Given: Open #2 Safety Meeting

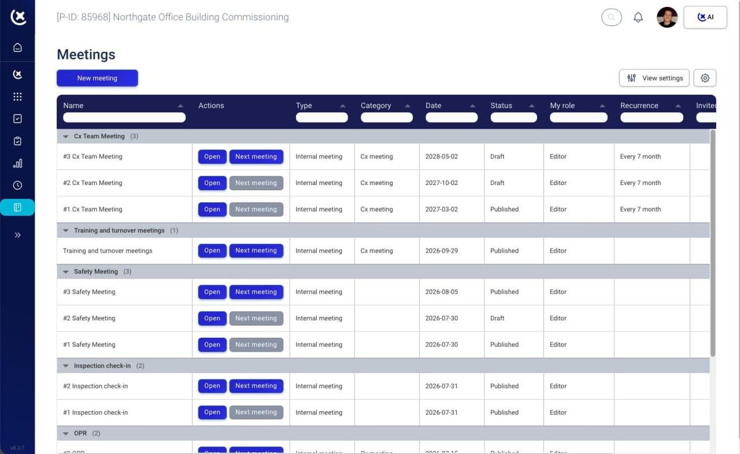Looking at the screenshot, I should pos(212,319).
